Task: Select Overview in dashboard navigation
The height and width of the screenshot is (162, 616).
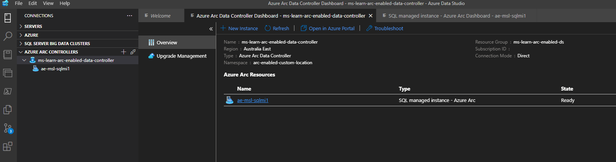Action: click(177, 42)
